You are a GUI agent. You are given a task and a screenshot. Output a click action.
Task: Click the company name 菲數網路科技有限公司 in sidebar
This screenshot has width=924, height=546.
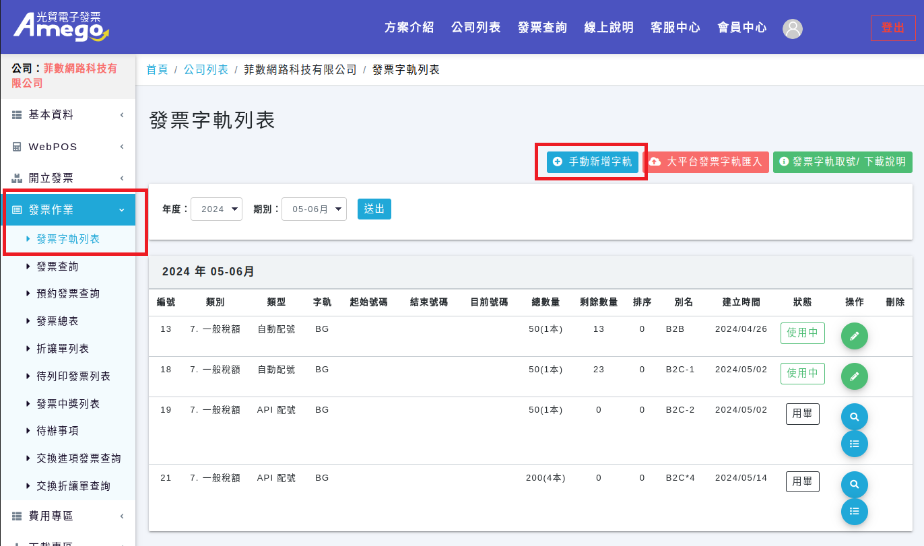click(x=65, y=75)
